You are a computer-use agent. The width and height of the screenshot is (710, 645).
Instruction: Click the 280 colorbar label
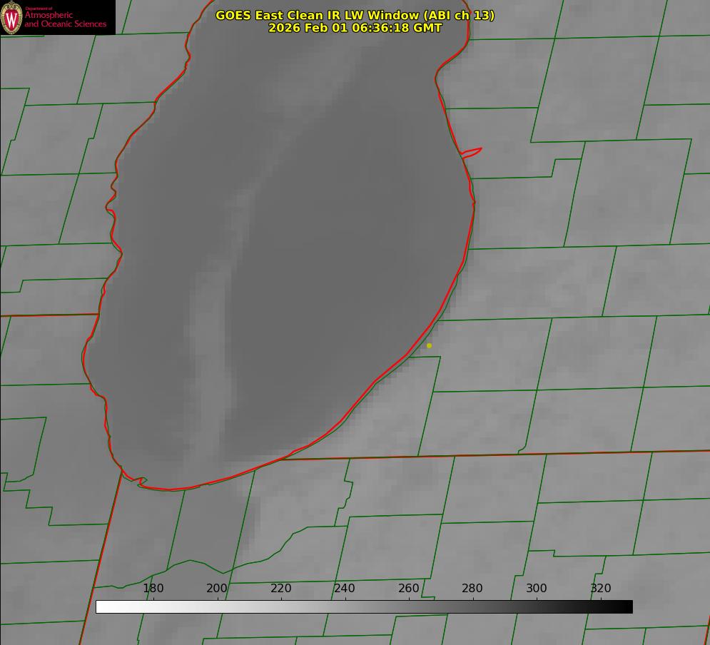click(472, 588)
